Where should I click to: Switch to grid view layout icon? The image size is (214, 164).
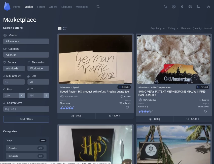tap(60, 28)
